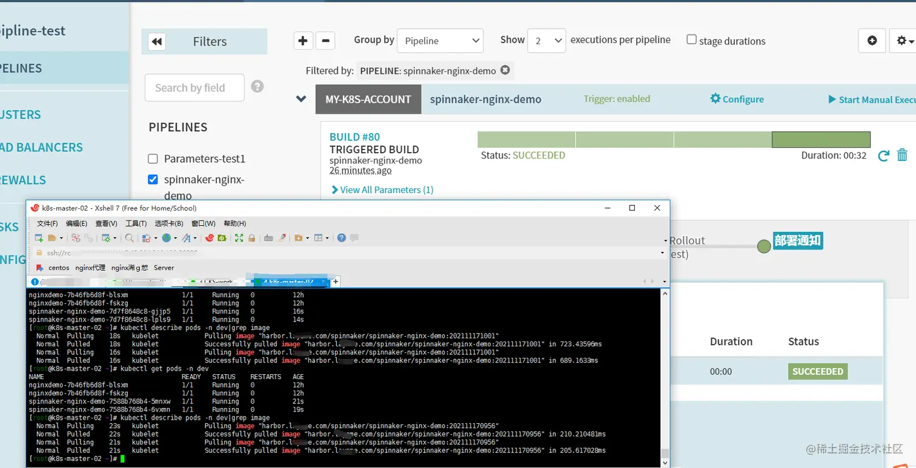
Task: Open new session icon in Xshell toolbar
Action: [39, 238]
